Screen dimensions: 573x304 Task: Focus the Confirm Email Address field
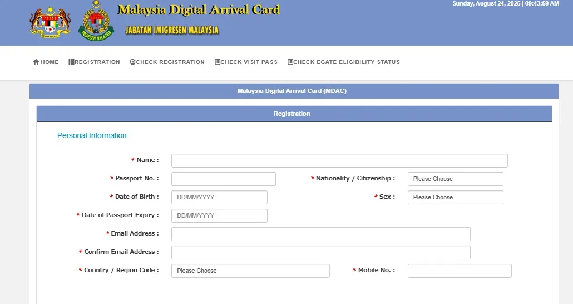[320, 252]
